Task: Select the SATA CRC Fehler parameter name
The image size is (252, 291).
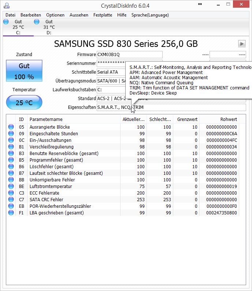Action: point(47,199)
